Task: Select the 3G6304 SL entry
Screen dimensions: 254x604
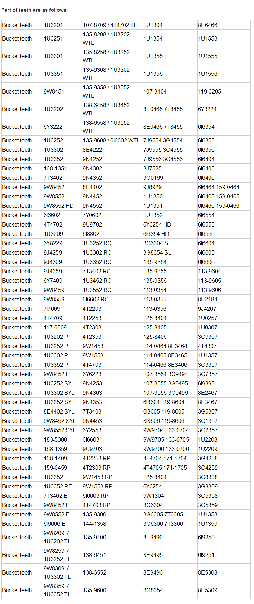Action: 157,243
